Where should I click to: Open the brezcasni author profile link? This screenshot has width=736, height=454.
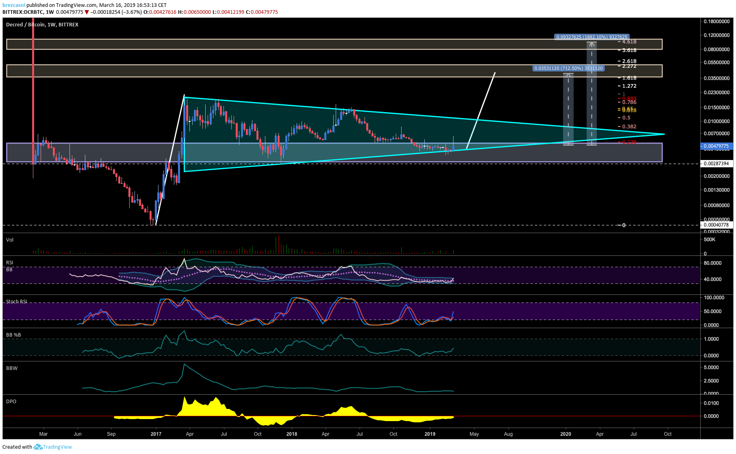pos(14,5)
